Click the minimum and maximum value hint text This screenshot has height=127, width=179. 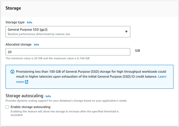[x=48, y=58]
